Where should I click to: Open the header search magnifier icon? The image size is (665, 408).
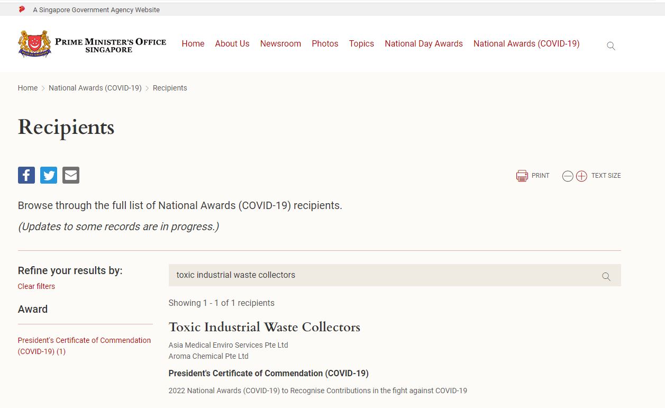[x=611, y=46]
